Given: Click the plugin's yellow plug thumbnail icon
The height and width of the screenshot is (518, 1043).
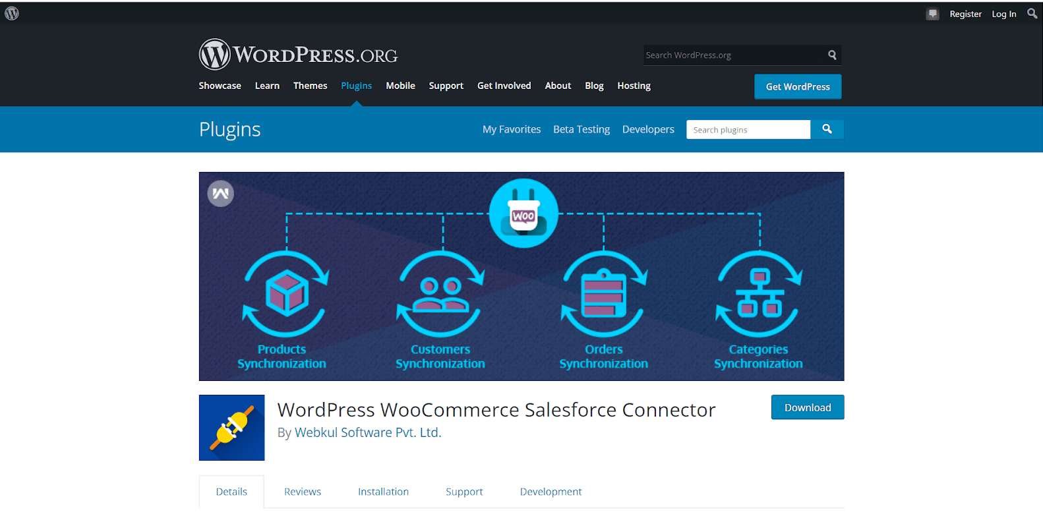Looking at the screenshot, I should (x=232, y=428).
